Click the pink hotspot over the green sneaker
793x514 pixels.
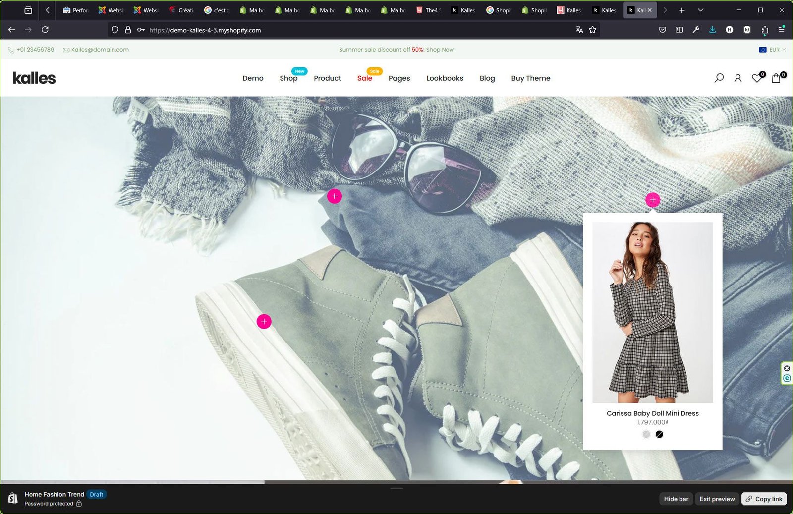(264, 322)
